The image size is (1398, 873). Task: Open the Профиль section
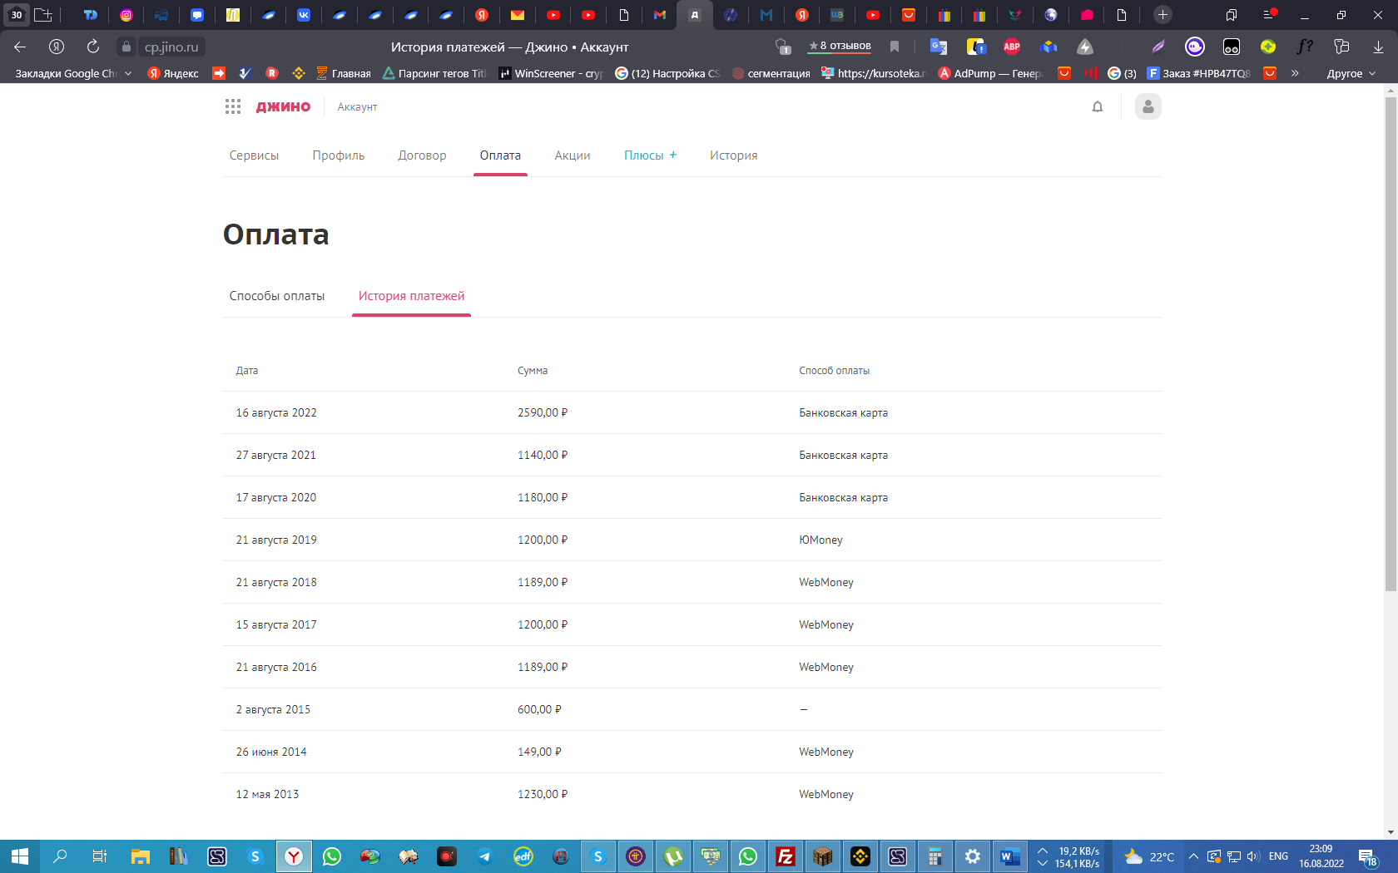[x=339, y=155]
